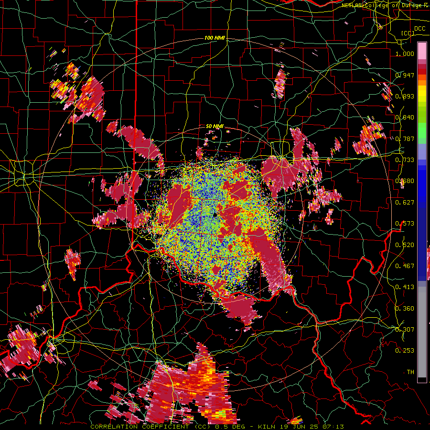Click the 07:13 timestamp in the caption
This screenshot has width=430, height=430.
pos(333,427)
